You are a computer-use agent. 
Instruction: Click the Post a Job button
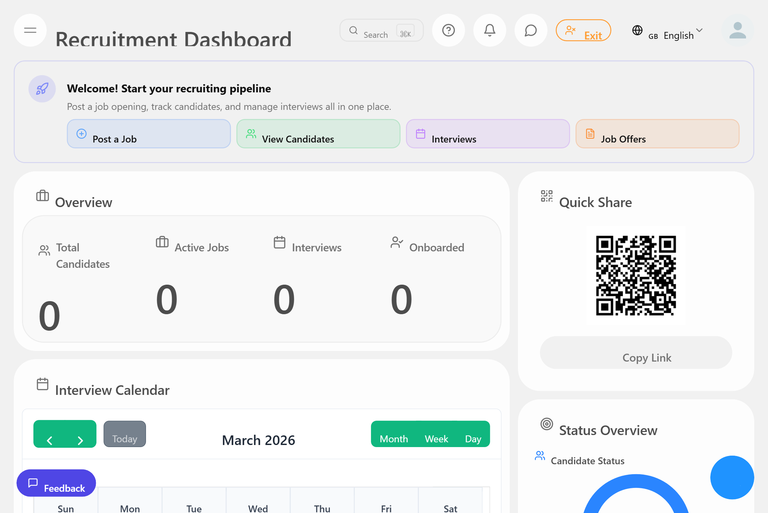click(x=148, y=134)
